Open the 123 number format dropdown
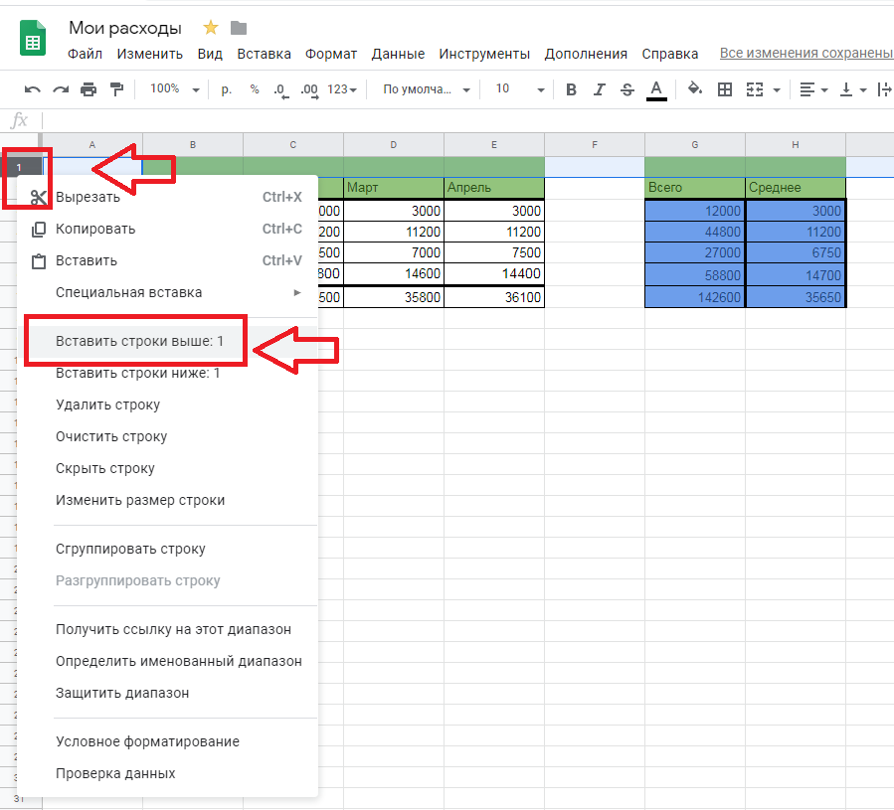The height and width of the screenshot is (810, 894). point(341,89)
